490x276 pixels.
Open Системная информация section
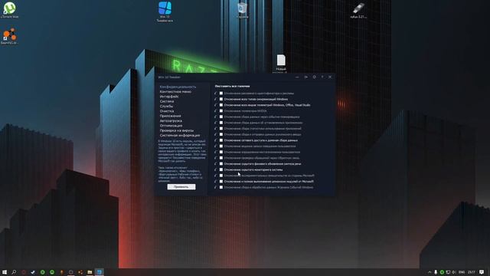tap(180, 136)
